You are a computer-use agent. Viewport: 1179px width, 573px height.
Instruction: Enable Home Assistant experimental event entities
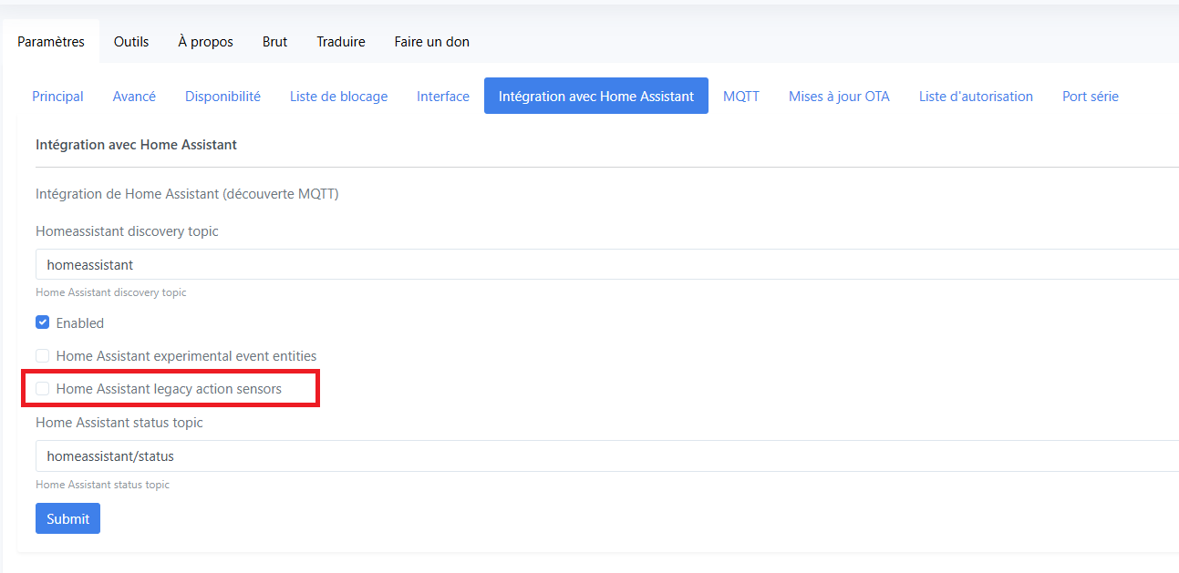click(42, 355)
